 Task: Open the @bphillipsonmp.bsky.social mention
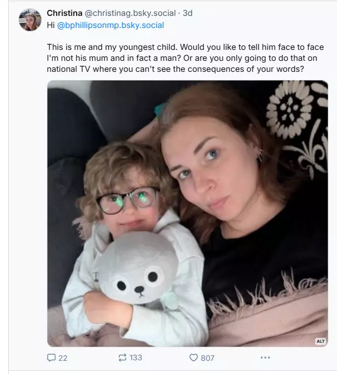111,25
